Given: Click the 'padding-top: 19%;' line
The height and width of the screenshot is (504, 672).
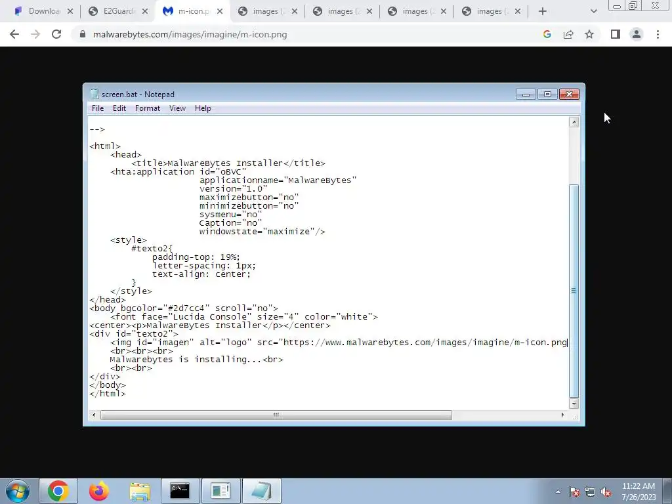Looking at the screenshot, I should tap(196, 257).
